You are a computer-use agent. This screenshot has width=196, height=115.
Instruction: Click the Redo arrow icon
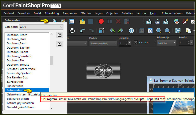click(91, 31)
